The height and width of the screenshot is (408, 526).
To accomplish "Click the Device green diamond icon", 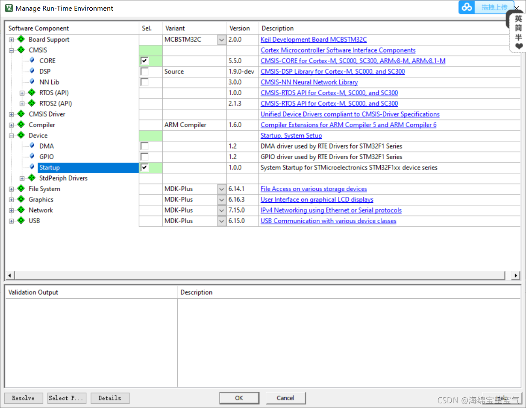I will click(x=21, y=135).
